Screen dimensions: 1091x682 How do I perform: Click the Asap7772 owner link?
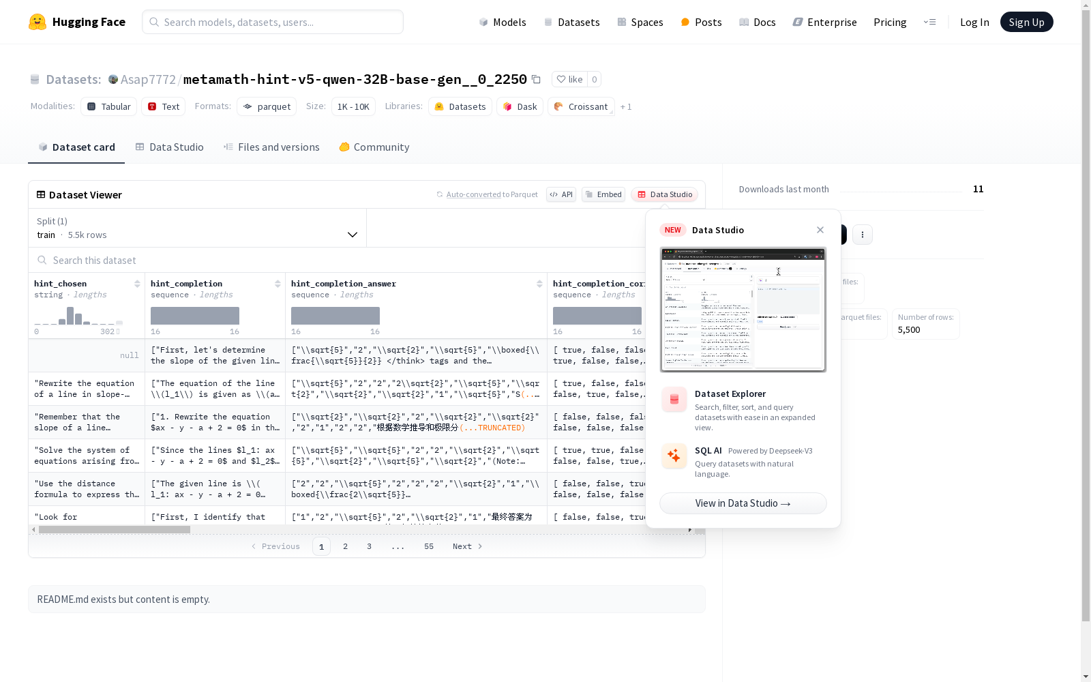point(148,79)
